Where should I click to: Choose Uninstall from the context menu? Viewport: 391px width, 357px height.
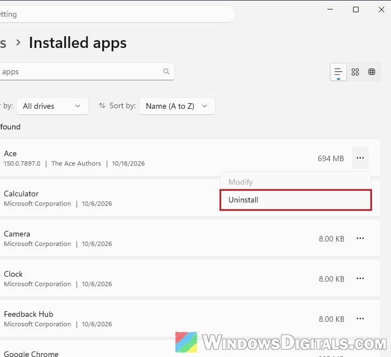(295, 200)
